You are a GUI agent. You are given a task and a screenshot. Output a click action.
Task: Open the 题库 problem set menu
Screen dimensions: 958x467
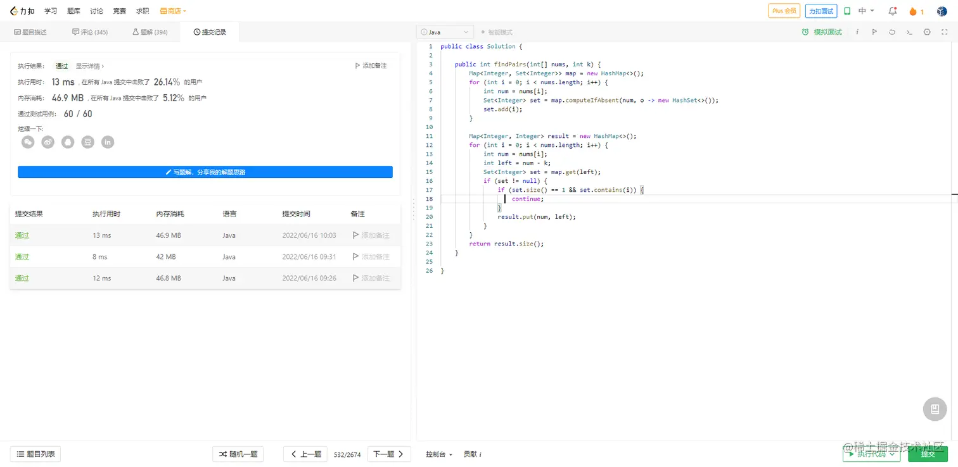73,11
